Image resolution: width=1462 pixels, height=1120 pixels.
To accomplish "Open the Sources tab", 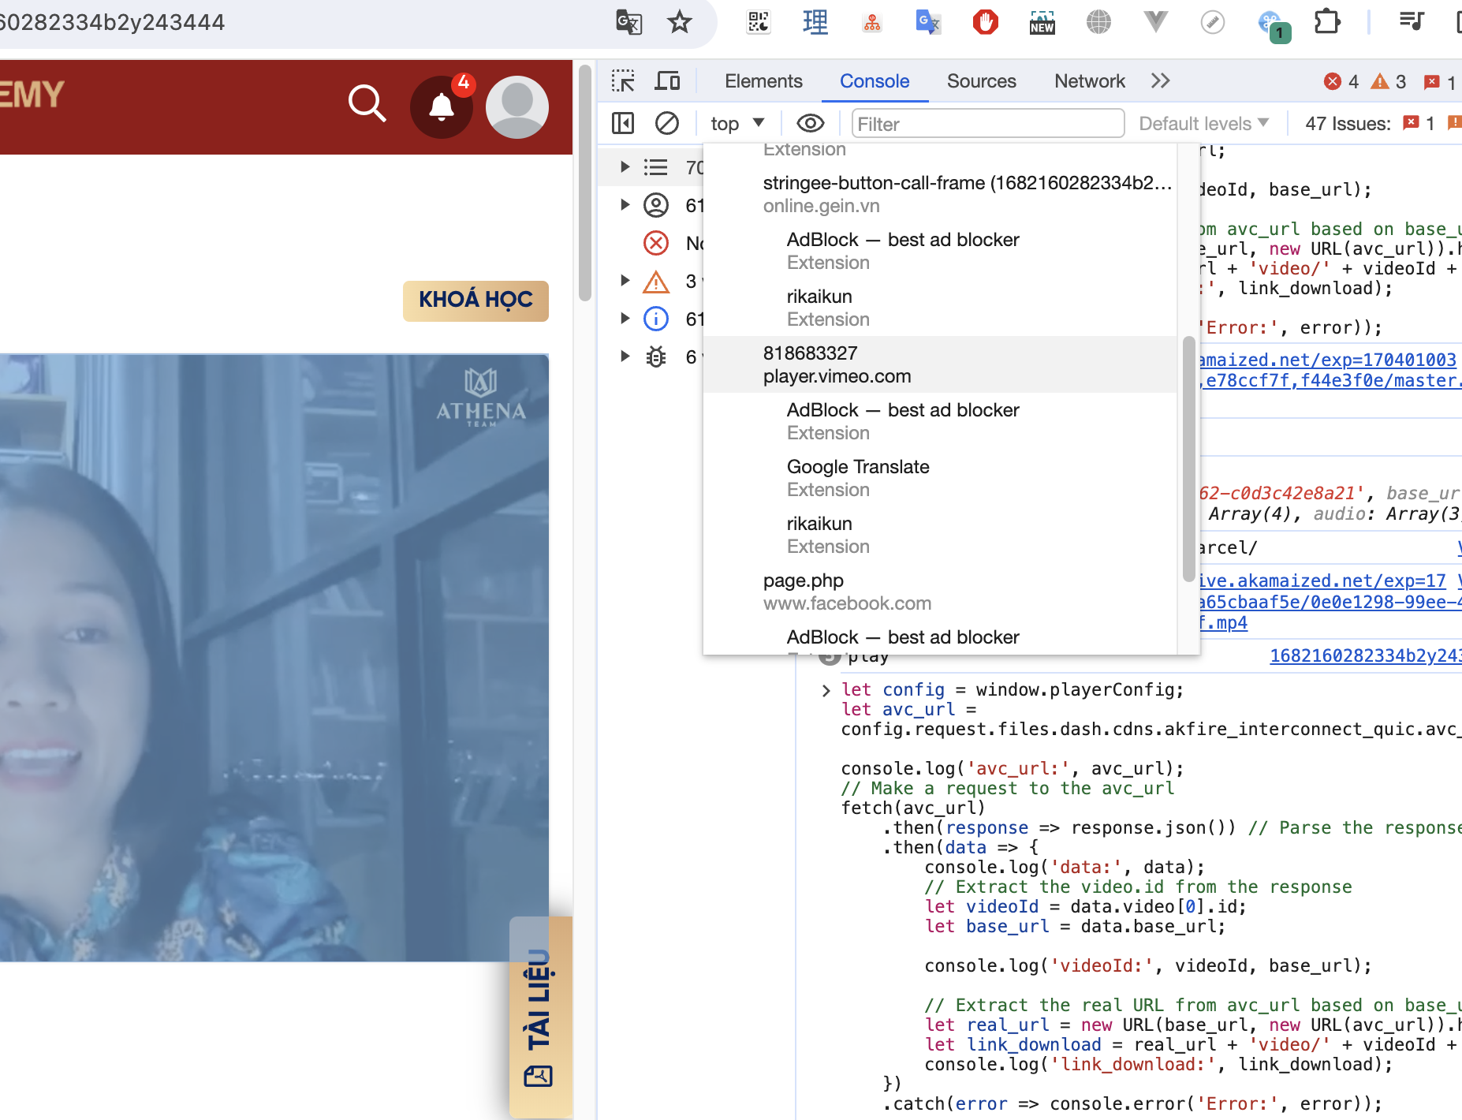I will (x=982, y=81).
